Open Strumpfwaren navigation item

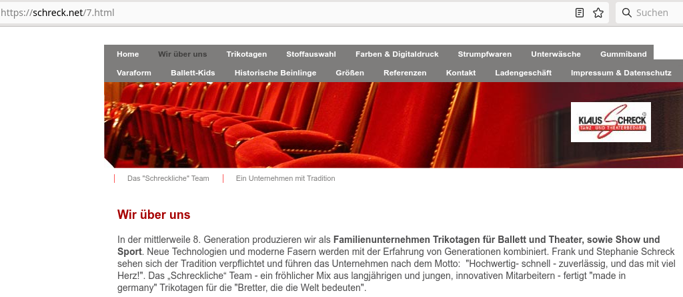(x=484, y=54)
